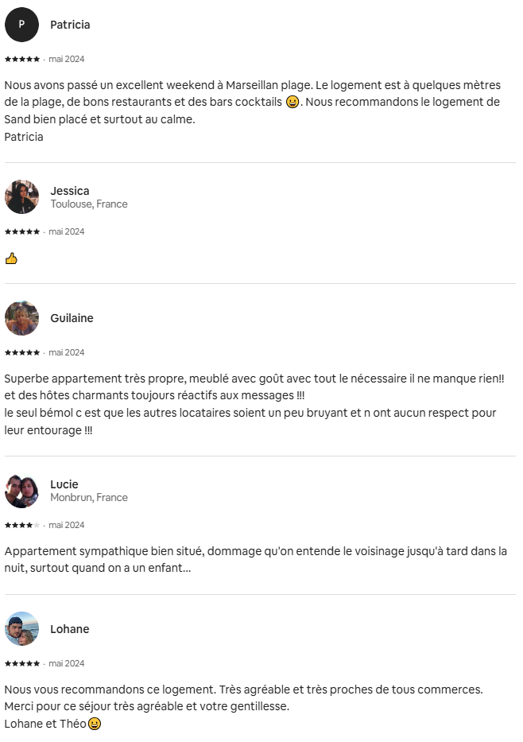Open Lohane's profile photo
Viewport: 523px width, 742px height.
click(21, 629)
